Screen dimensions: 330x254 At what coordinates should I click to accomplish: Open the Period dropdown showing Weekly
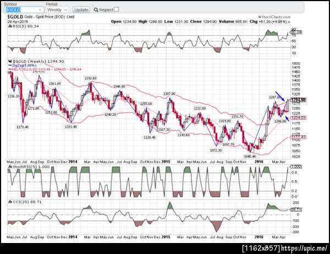point(57,10)
